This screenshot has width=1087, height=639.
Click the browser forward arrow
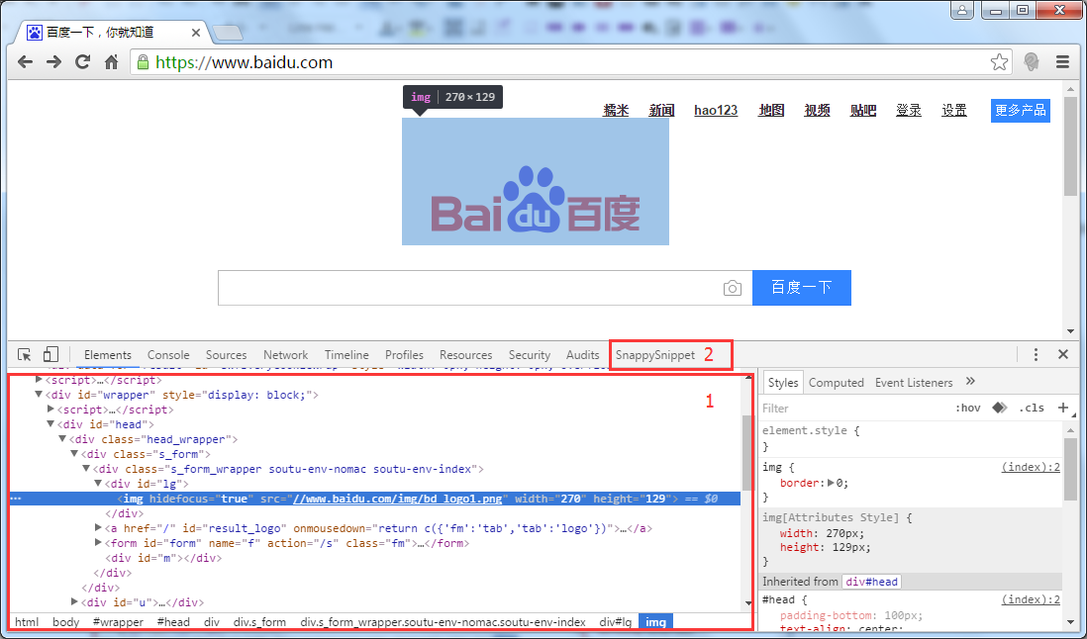(53, 62)
